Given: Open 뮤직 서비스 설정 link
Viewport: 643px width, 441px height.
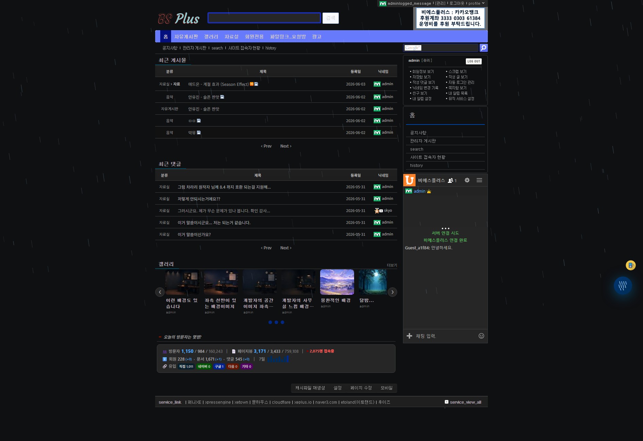Looking at the screenshot, I should [x=461, y=99].
